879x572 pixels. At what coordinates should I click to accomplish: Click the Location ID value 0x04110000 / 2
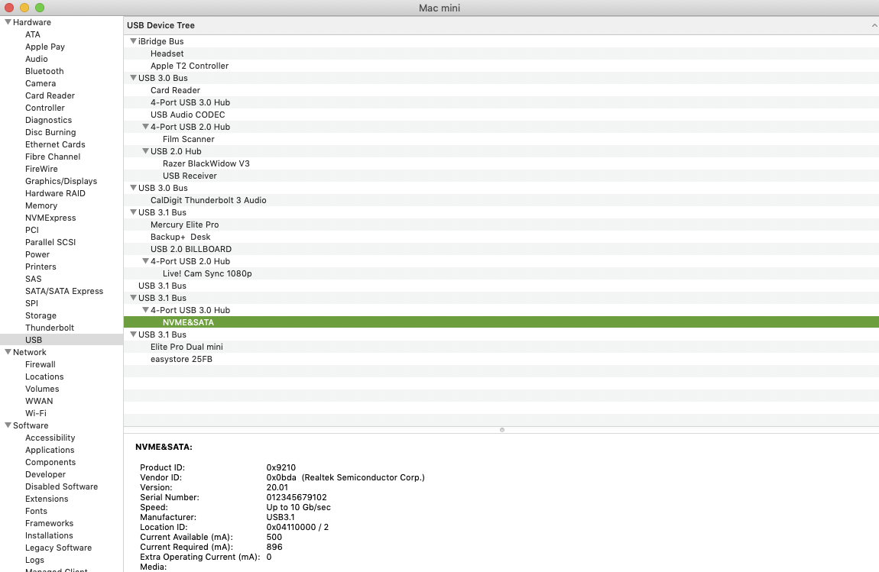(297, 527)
